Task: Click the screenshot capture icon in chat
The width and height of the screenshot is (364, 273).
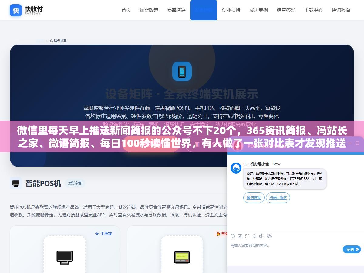Action: pos(247,236)
